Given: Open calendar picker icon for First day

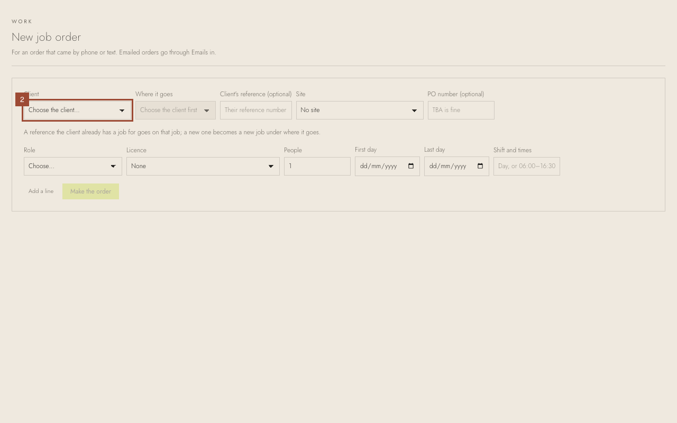Looking at the screenshot, I should [x=411, y=166].
